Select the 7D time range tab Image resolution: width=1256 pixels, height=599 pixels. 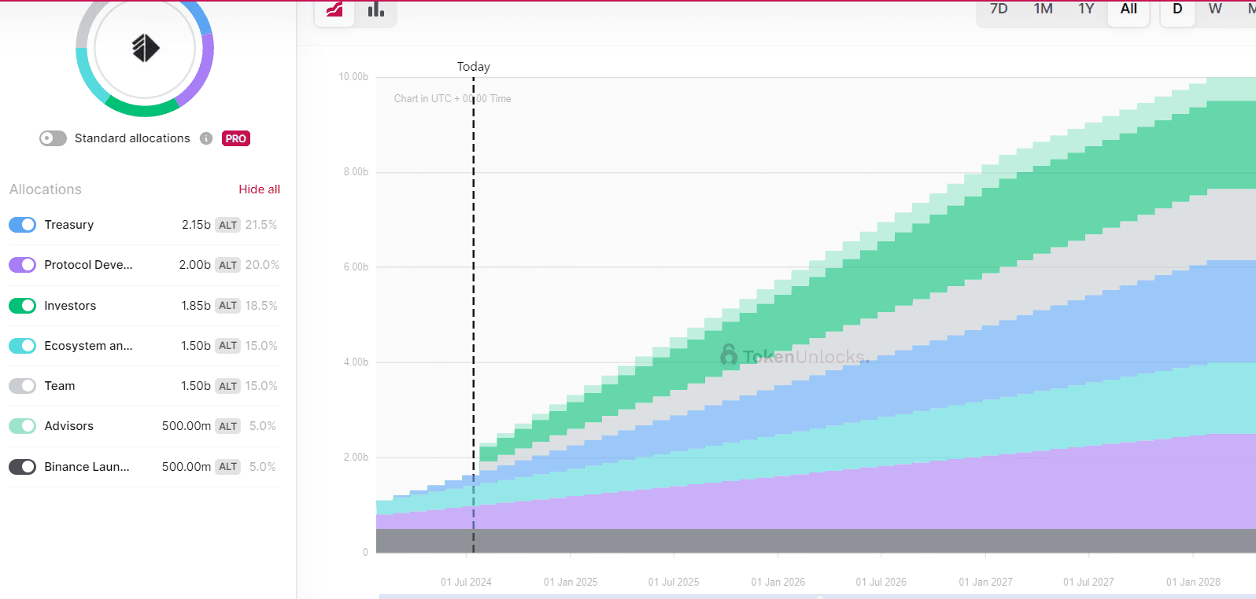tap(999, 9)
